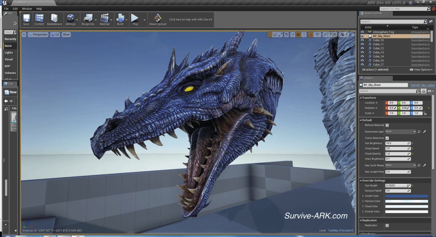Select the rotate gizmo in viewport toolbar

[x=275, y=35]
